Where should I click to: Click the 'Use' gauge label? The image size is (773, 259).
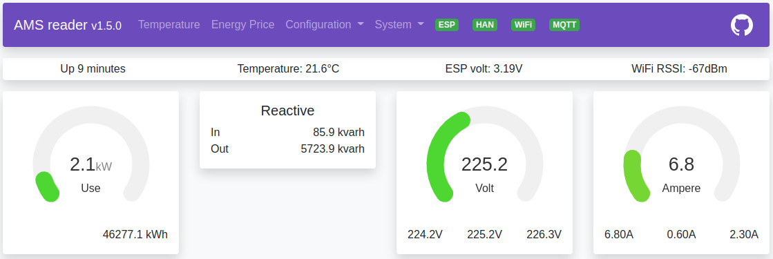(90, 188)
